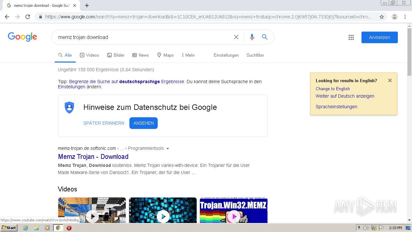The image size is (412, 232).
Task: Open the Memz Trojan - Download result
Action: tap(93, 157)
